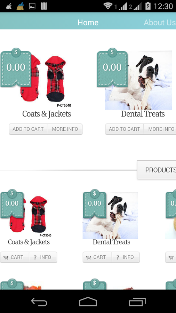Tap Cart under lower Coats & Jackets
Screen dimensions: 176x313
coord(15,257)
